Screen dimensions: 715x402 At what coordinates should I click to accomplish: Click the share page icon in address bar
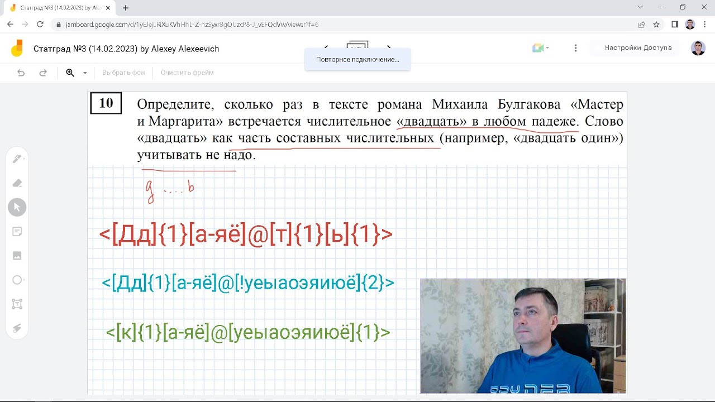click(x=641, y=25)
